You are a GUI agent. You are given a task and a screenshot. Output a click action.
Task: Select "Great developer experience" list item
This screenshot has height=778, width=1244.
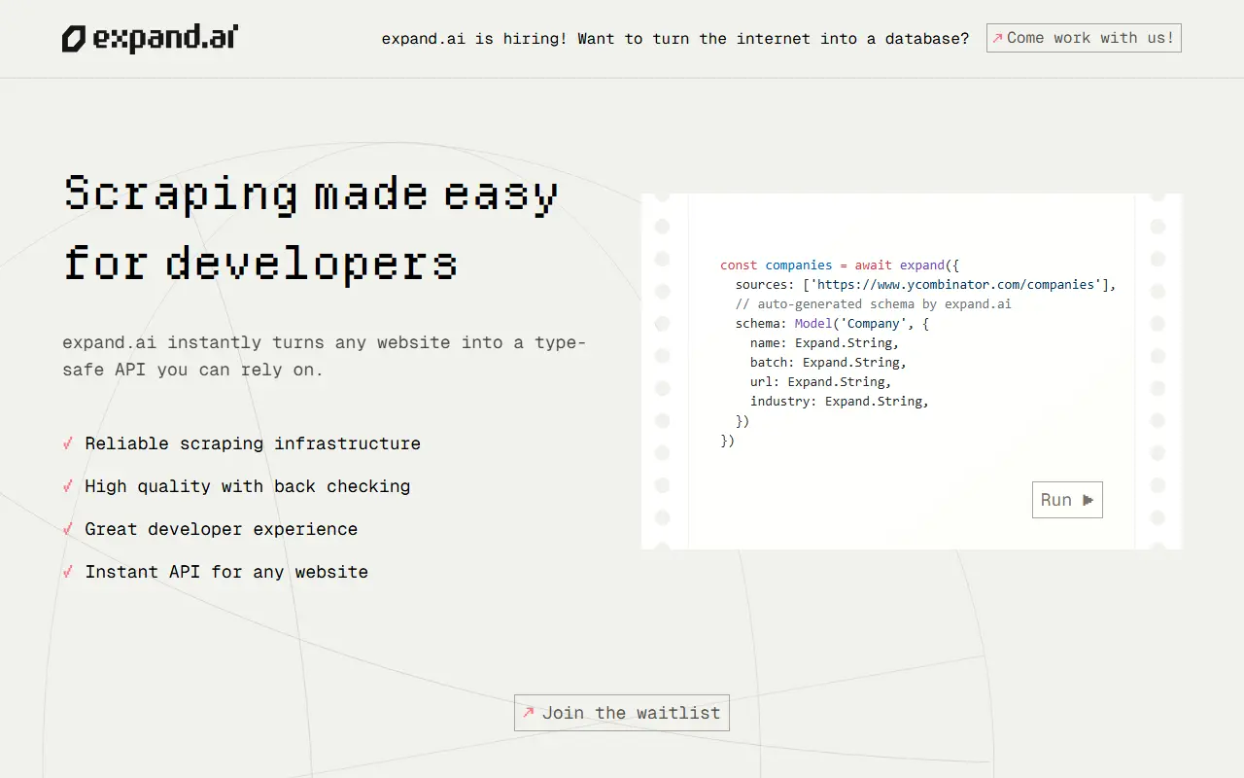click(211, 529)
